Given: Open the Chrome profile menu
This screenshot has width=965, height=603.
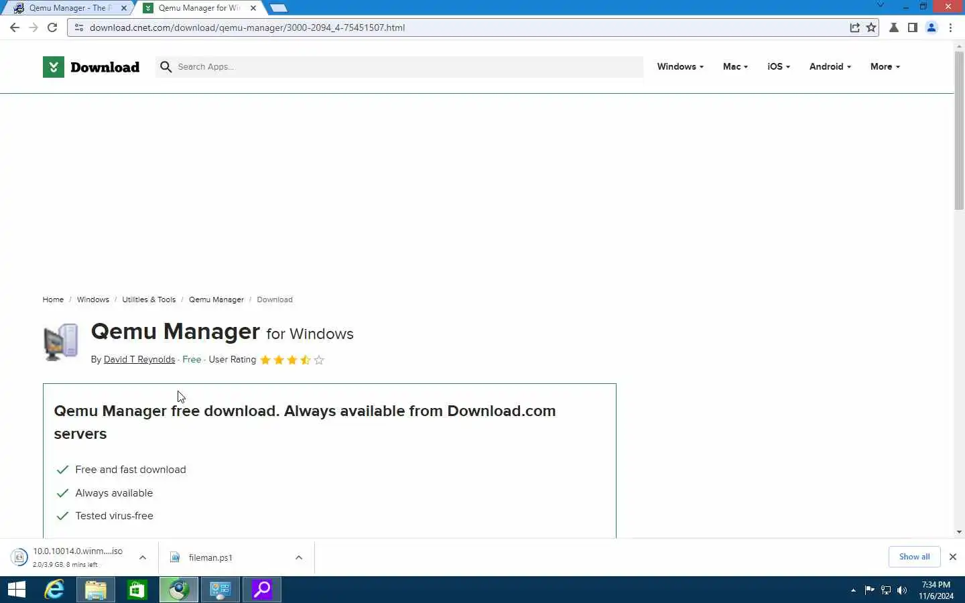Looking at the screenshot, I should tap(931, 27).
